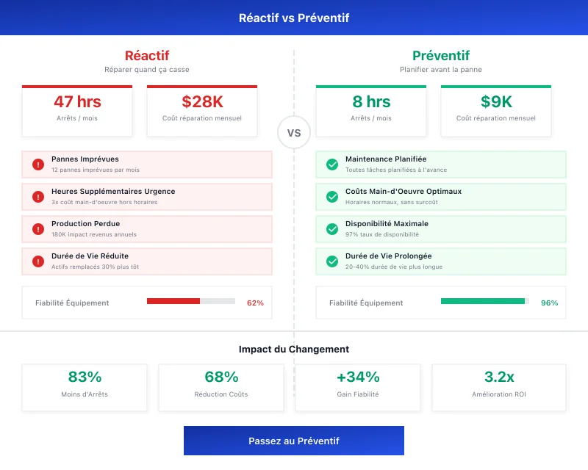Select the Préventif column header

click(x=441, y=55)
